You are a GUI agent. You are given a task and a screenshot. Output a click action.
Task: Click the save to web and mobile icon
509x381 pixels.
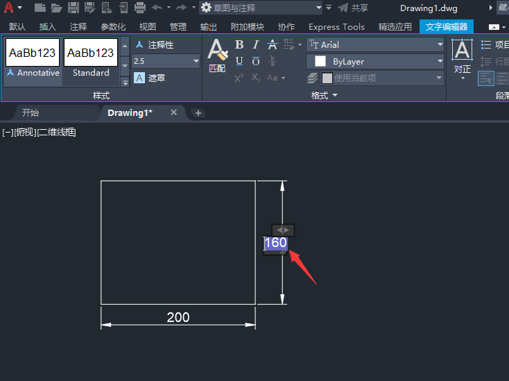point(123,8)
